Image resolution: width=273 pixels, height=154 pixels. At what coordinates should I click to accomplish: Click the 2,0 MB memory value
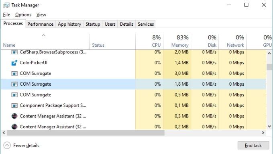[x=181, y=52]
